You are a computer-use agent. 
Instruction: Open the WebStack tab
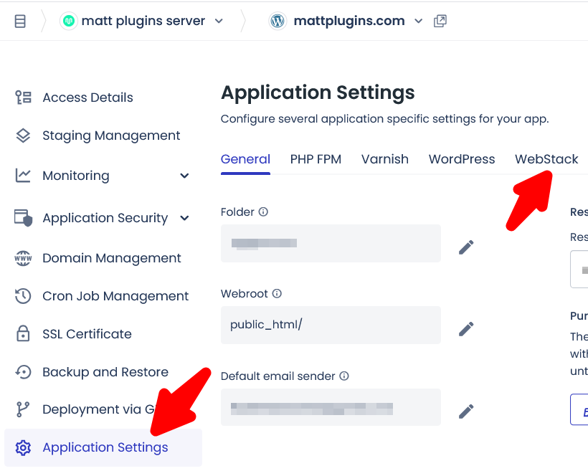pyautogui.click(x=546, y=159)
